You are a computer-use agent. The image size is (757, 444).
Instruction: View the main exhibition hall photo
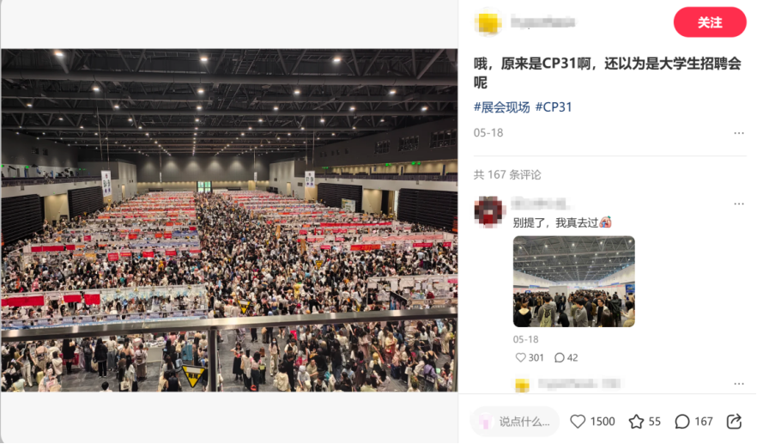tap(229, 220)
